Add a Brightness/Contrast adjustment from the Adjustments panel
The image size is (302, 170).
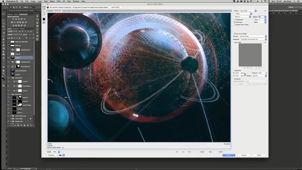[13, 19]
